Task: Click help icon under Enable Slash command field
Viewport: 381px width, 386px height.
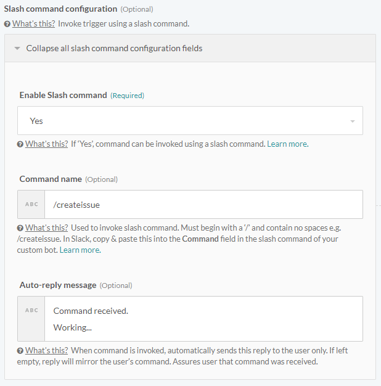Action: 21,144
